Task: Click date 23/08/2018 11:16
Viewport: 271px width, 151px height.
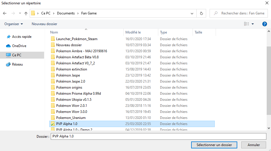Action: point(138,106)
